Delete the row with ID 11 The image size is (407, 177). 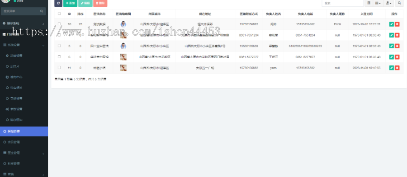[x=397, y=68]
